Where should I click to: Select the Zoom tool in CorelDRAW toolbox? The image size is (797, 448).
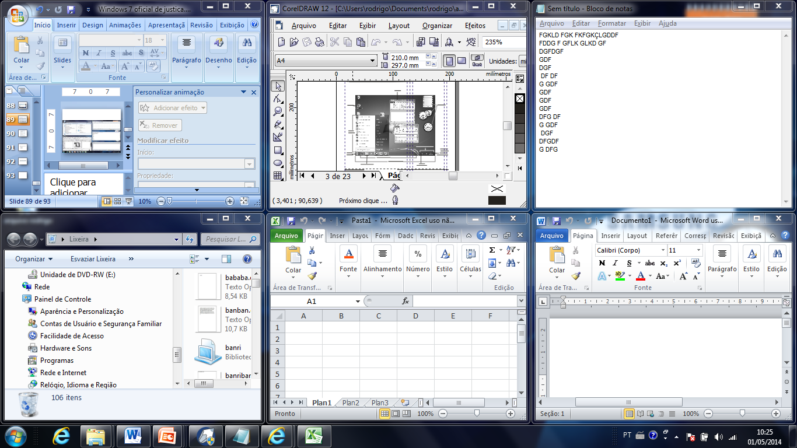click(x=278, y=111)
